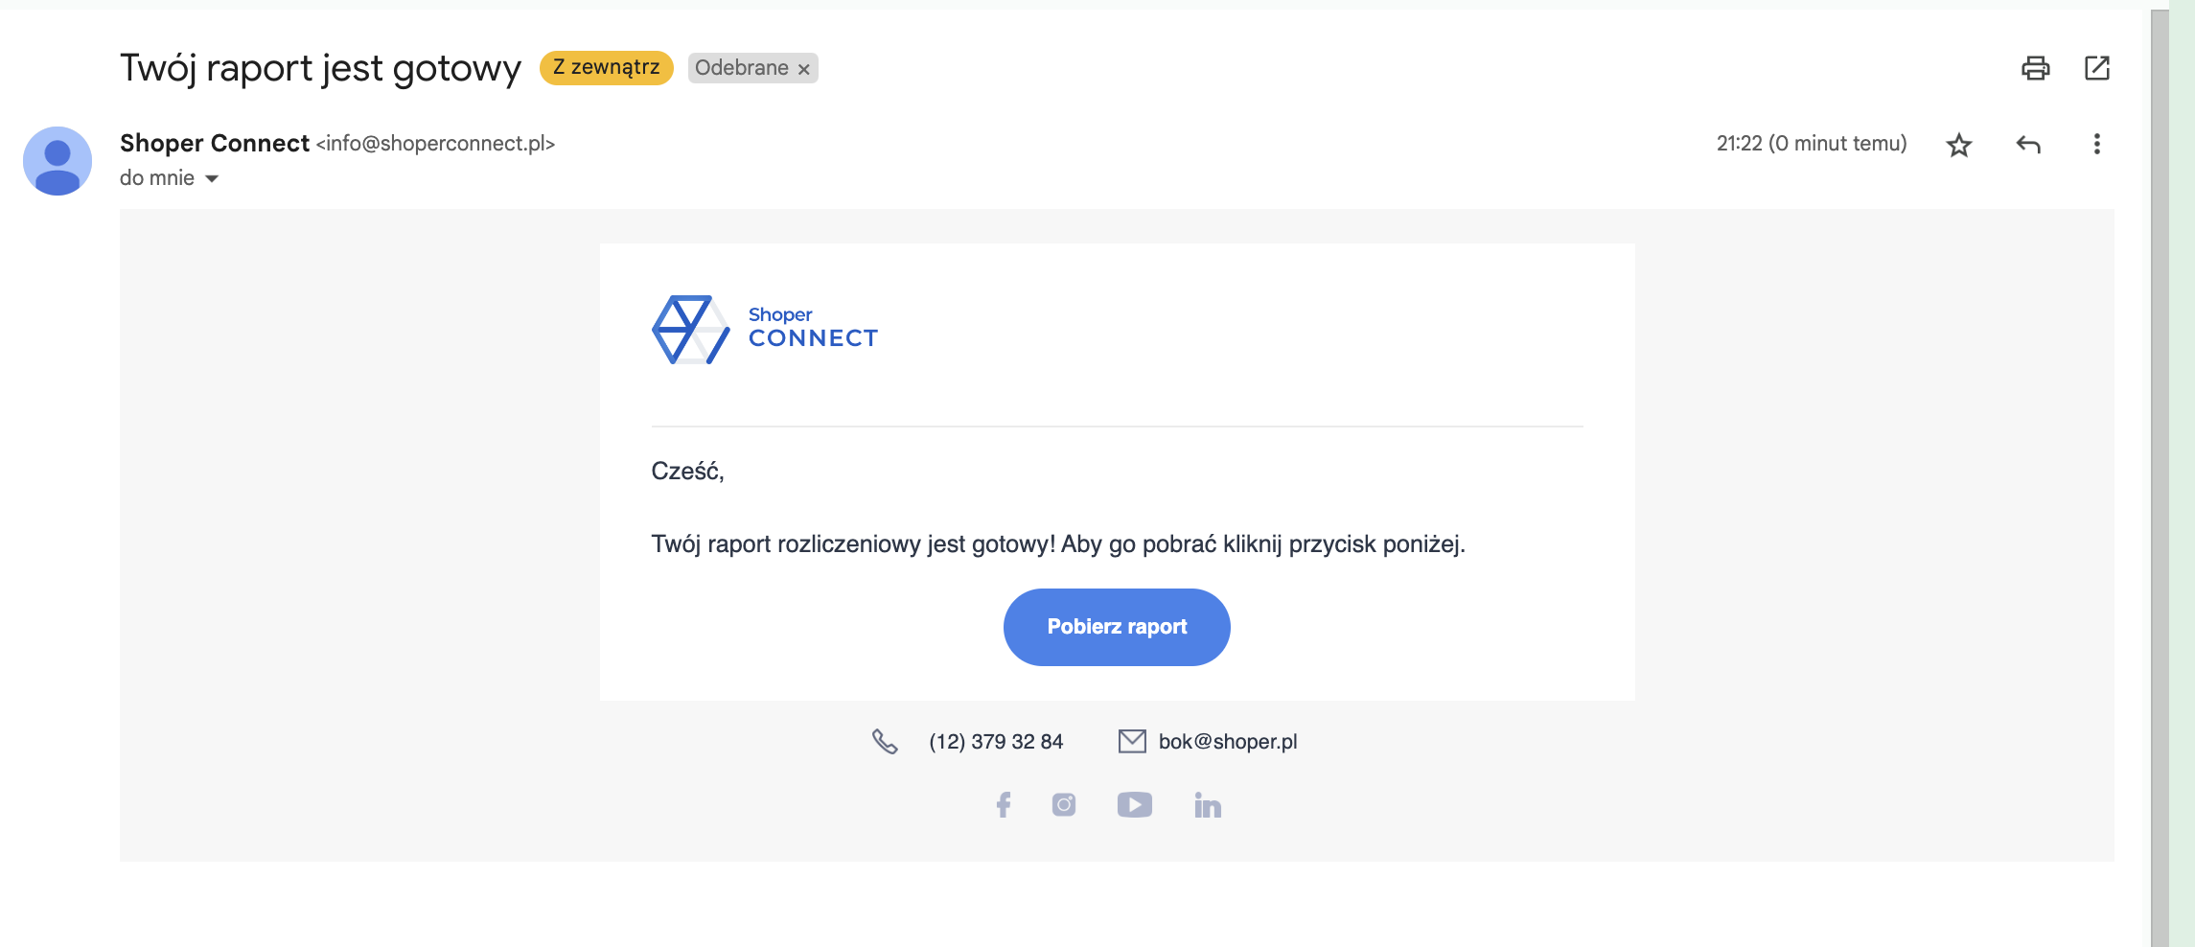Remove the Odebrane label
Image resolution: width=2195 pixels, height=947 pixels.
(x=804, y=69)
